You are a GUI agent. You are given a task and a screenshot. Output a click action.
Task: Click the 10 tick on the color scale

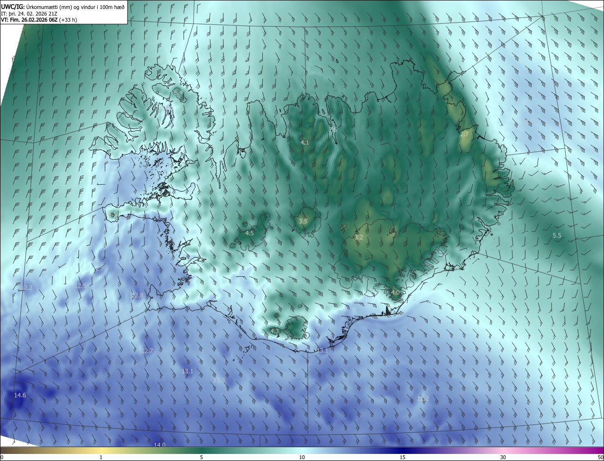(x=302, y=457)
